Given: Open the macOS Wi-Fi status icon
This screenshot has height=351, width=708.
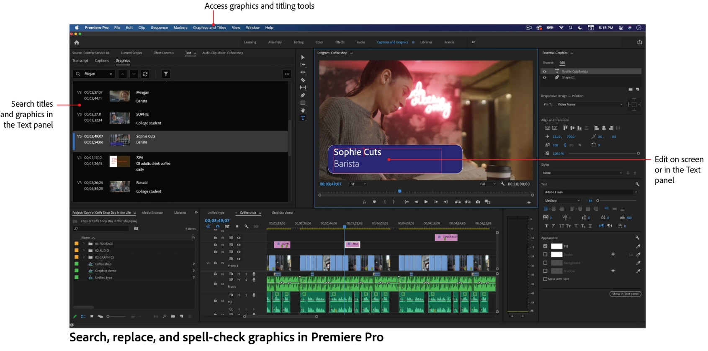Looking at the screenshot, I should [x=561, y=28].
